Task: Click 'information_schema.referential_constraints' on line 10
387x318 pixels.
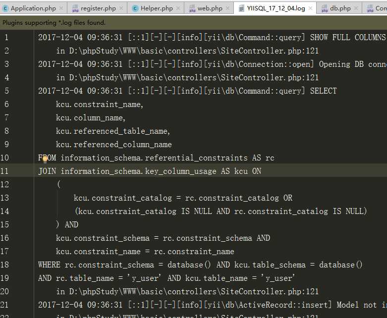Action: click(154, 158)
